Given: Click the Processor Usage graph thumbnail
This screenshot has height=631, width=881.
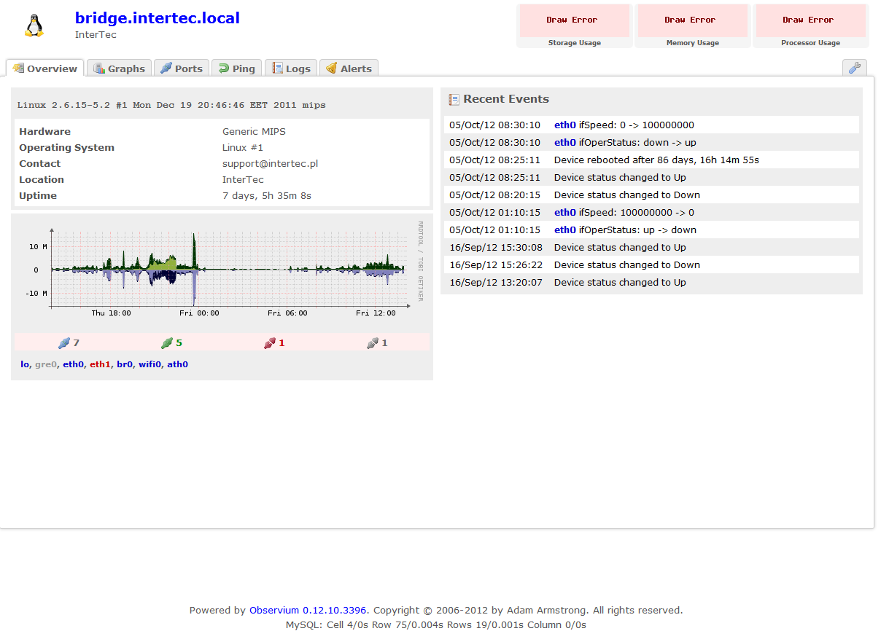Looking at the screenshot, I should coord(810,21).
